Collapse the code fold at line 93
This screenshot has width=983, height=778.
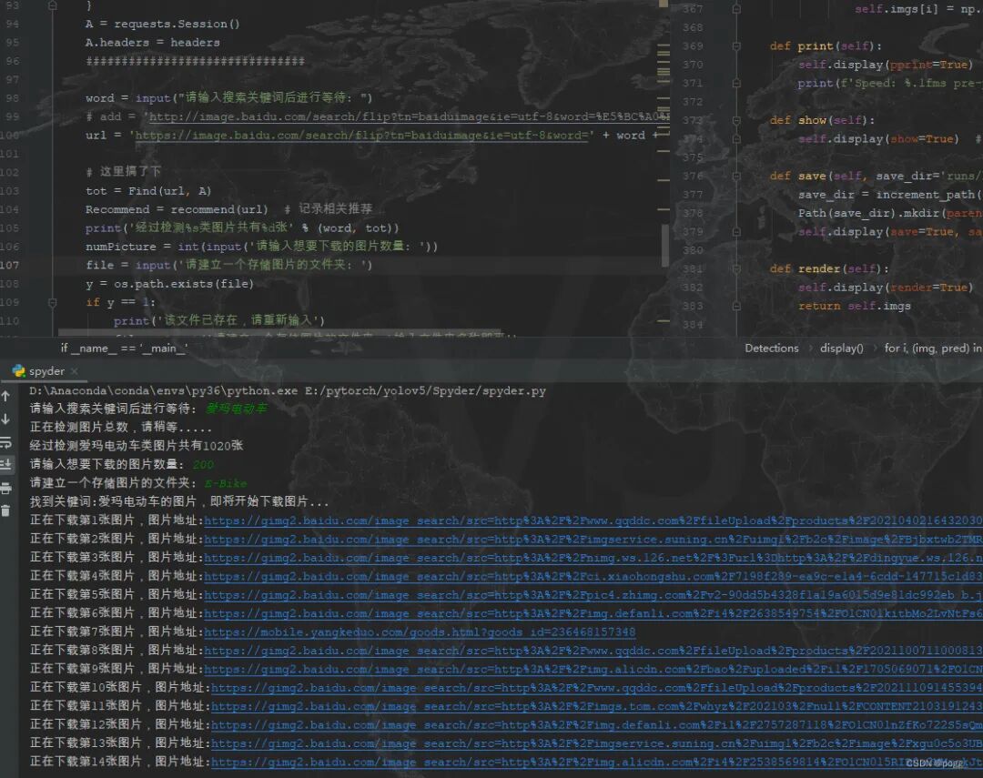click(x=53, y=5)
